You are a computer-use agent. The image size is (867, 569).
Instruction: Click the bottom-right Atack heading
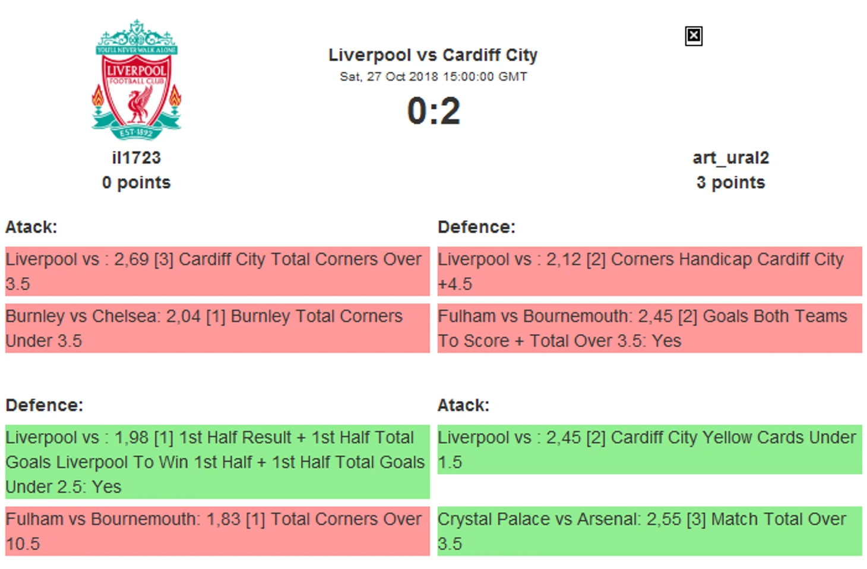tap(463, 405)
